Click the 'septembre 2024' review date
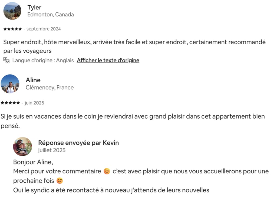Viewport: 277px width, 202px height. [x=44, y=29]
